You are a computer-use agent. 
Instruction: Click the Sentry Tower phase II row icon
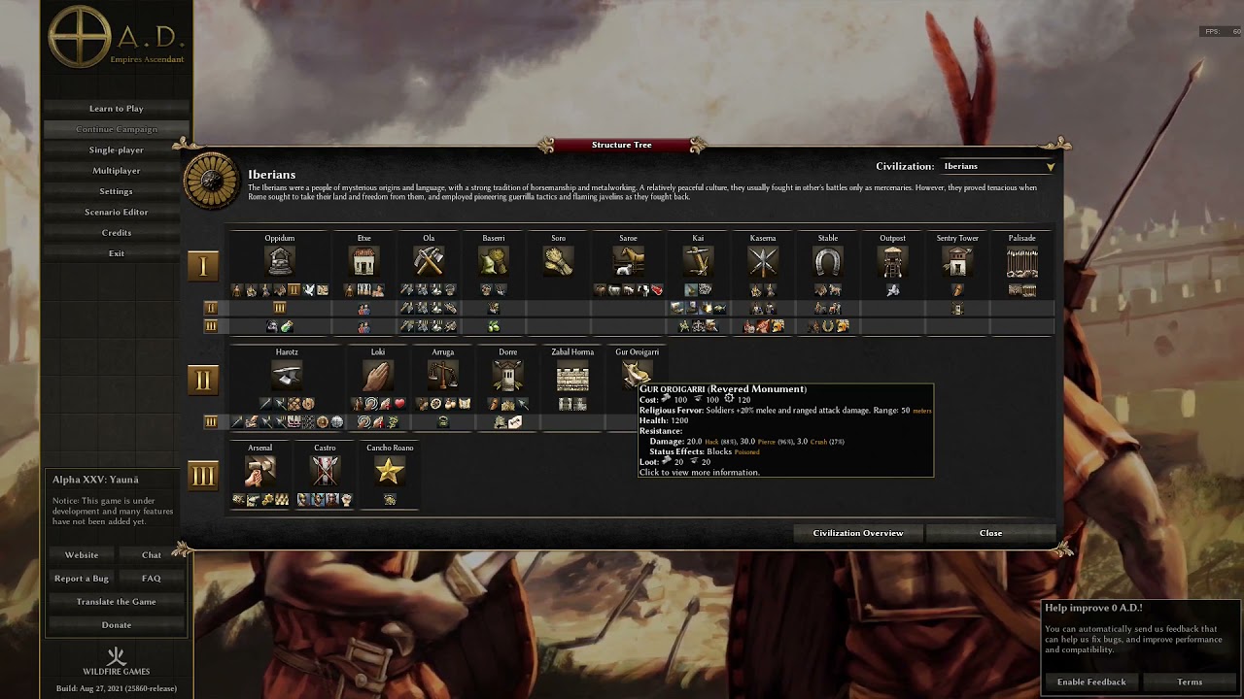coord(957,310)
